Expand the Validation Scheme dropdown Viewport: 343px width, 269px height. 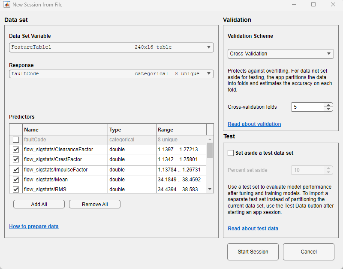coord(281,54)
